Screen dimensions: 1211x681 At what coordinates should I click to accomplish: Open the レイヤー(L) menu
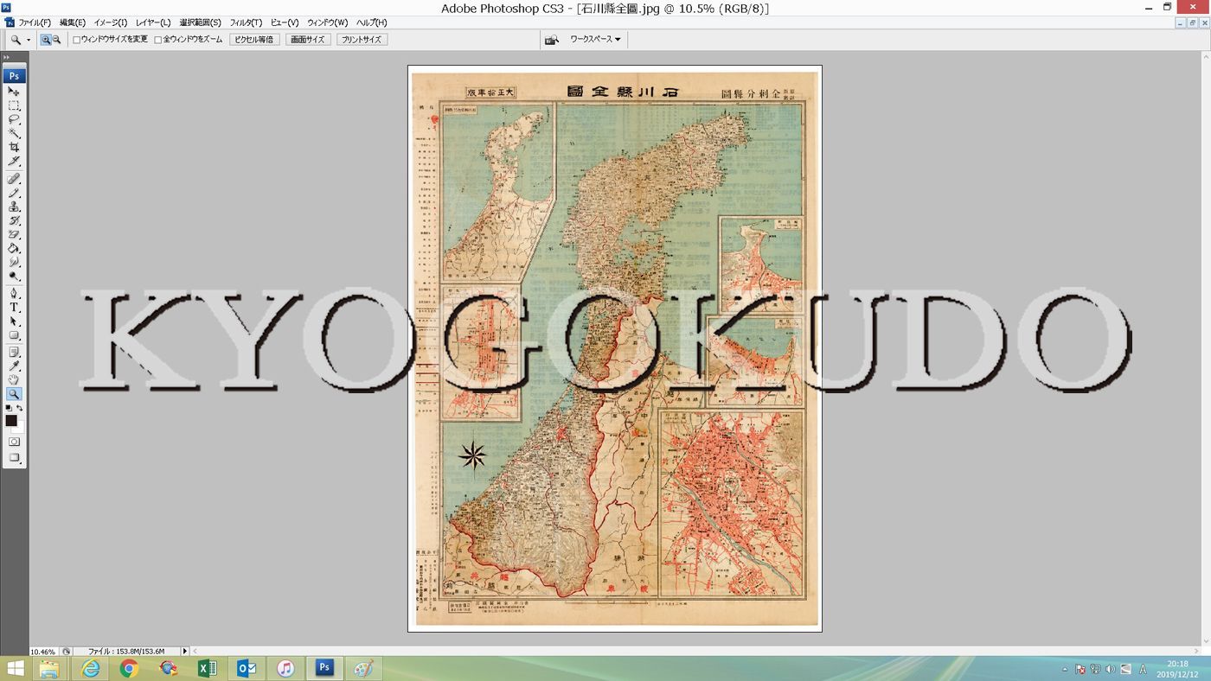tap(153, 22)
